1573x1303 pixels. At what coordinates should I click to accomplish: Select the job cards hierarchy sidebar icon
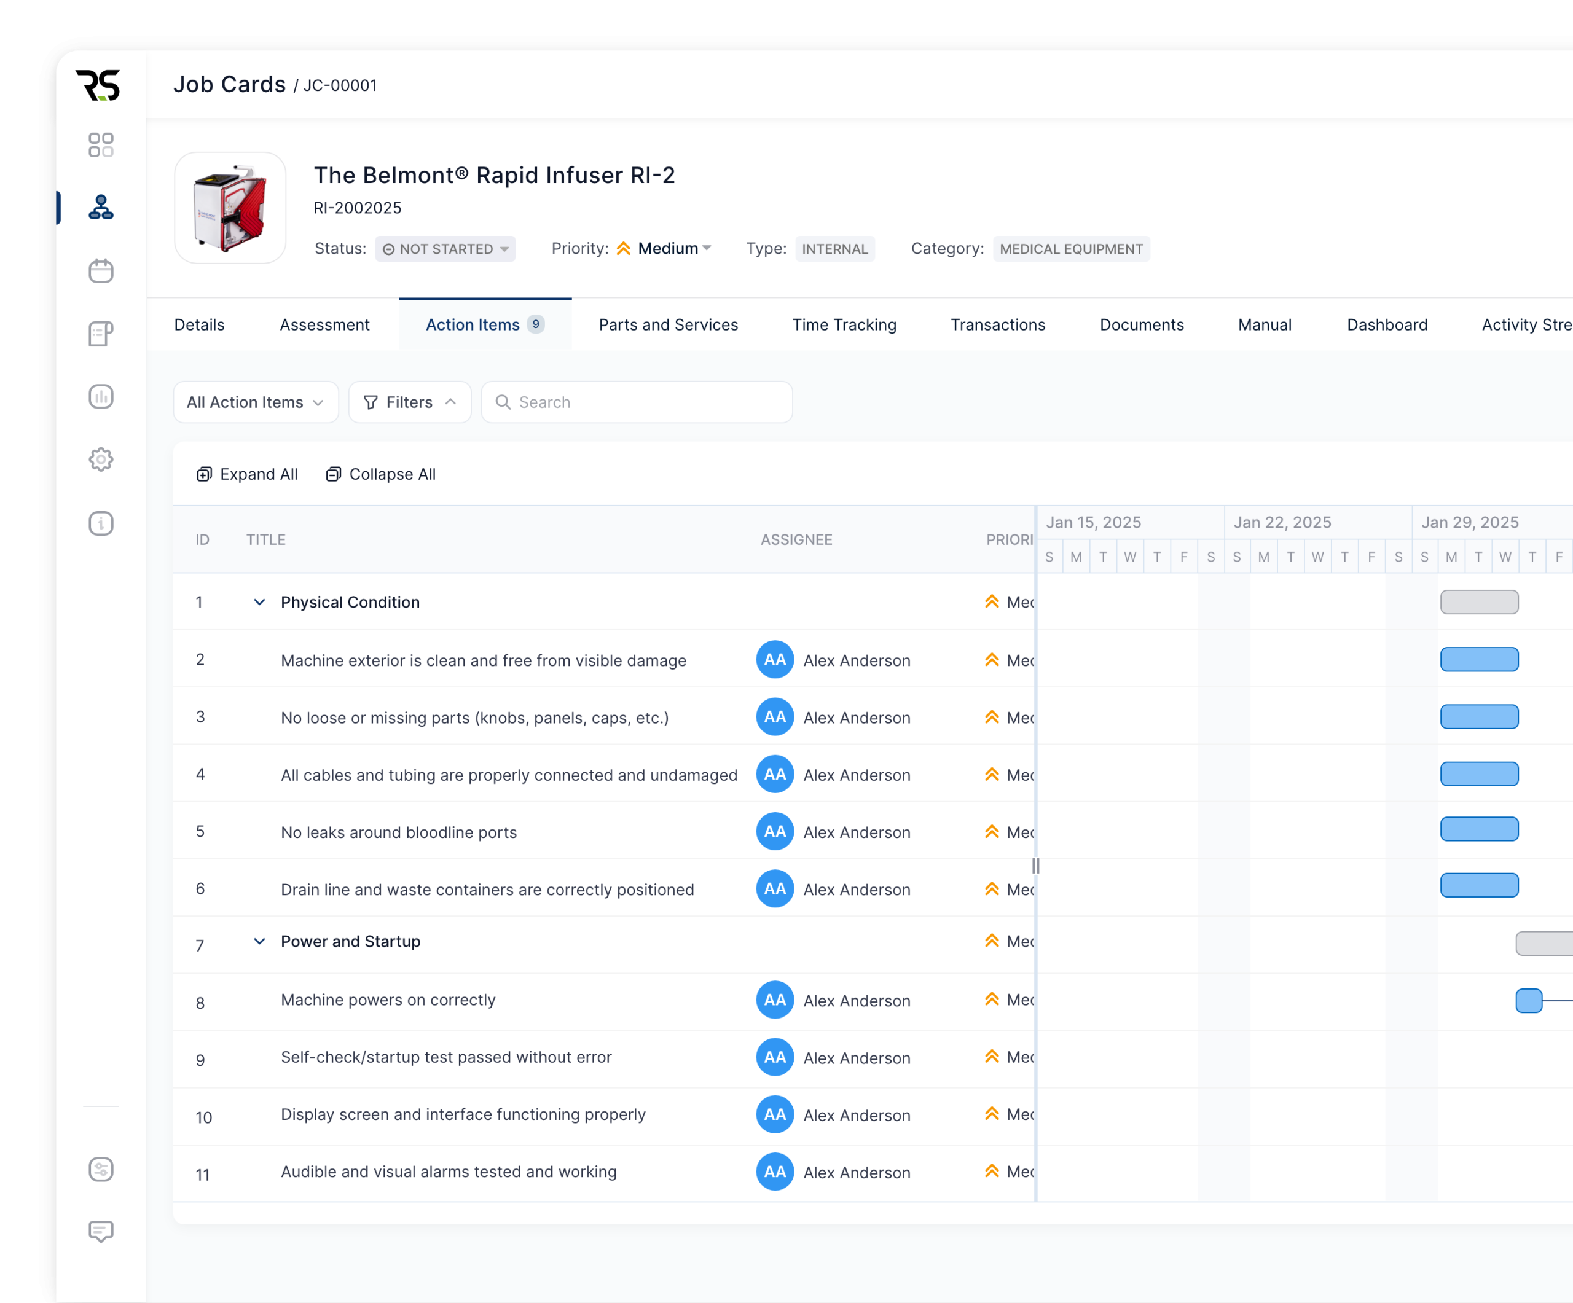[x=100, y=208]
